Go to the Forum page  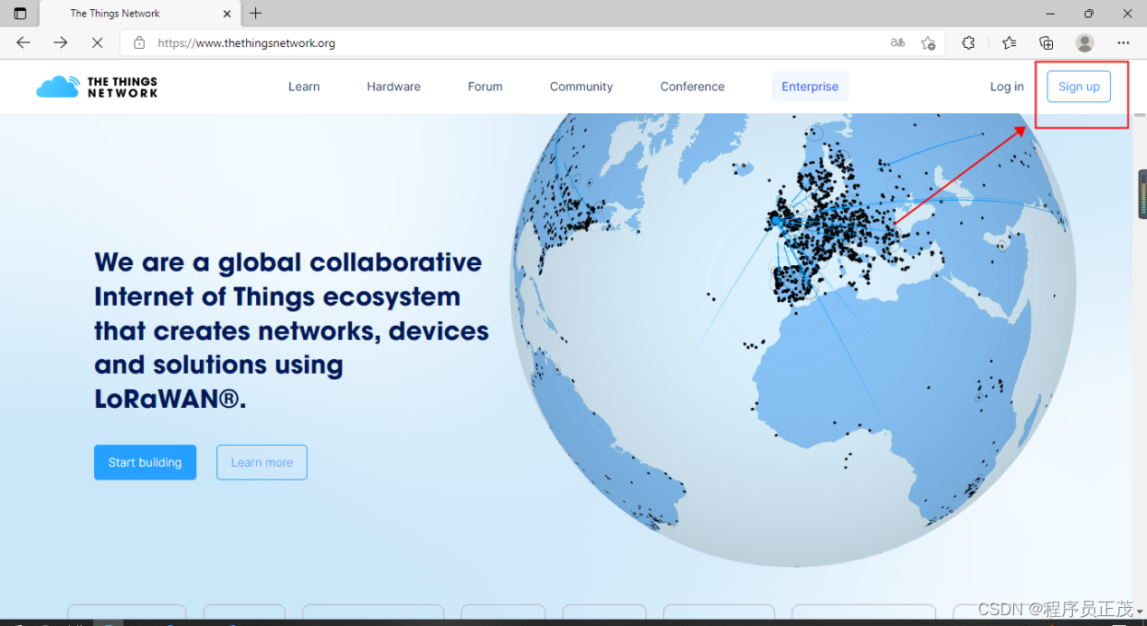[x=485, y=87]
